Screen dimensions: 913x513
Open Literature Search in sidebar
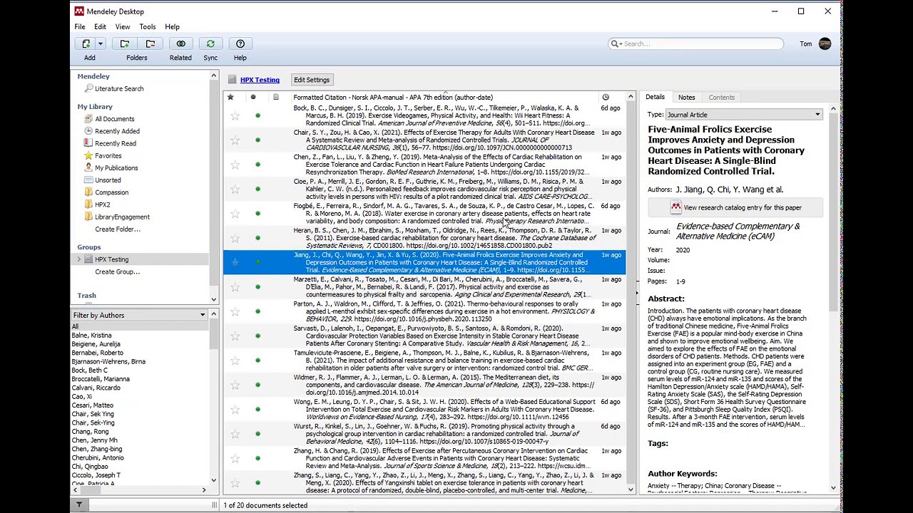(119, 88)
